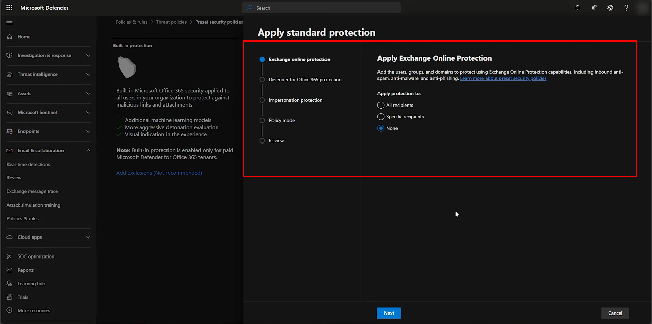
Task: Open Attack simulation training
Action: coord(34,205)
